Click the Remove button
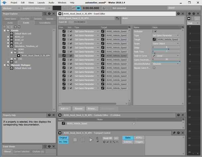This screenshot has width=202, height=157. pyautogui.click(x=79, y=109)
